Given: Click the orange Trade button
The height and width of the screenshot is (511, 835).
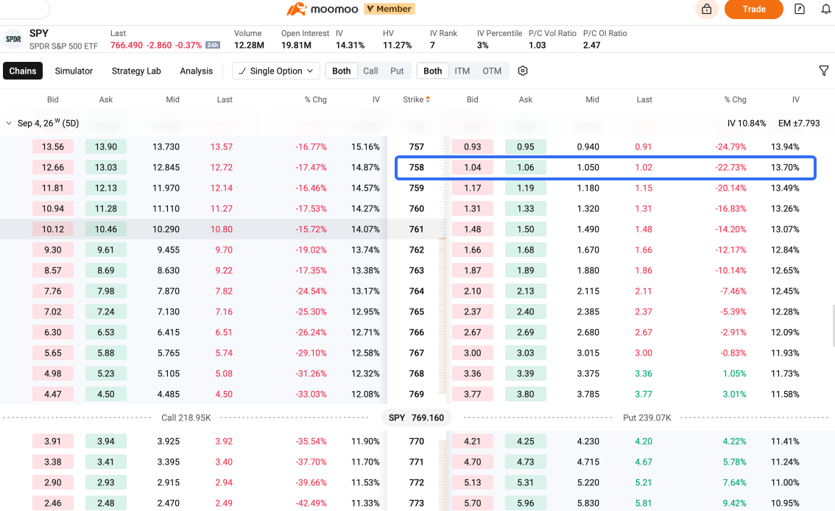Looking at the screenshot, I should coord(753,9).
